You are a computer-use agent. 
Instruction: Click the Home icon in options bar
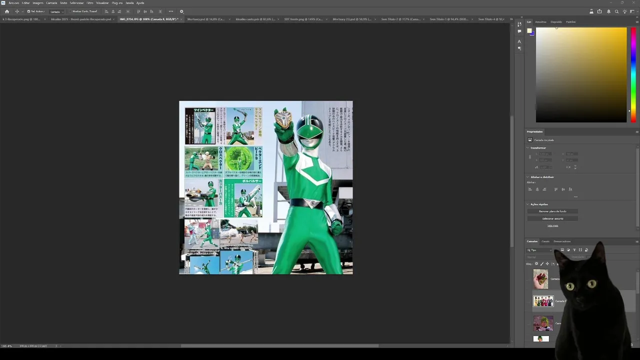point(7,11)
